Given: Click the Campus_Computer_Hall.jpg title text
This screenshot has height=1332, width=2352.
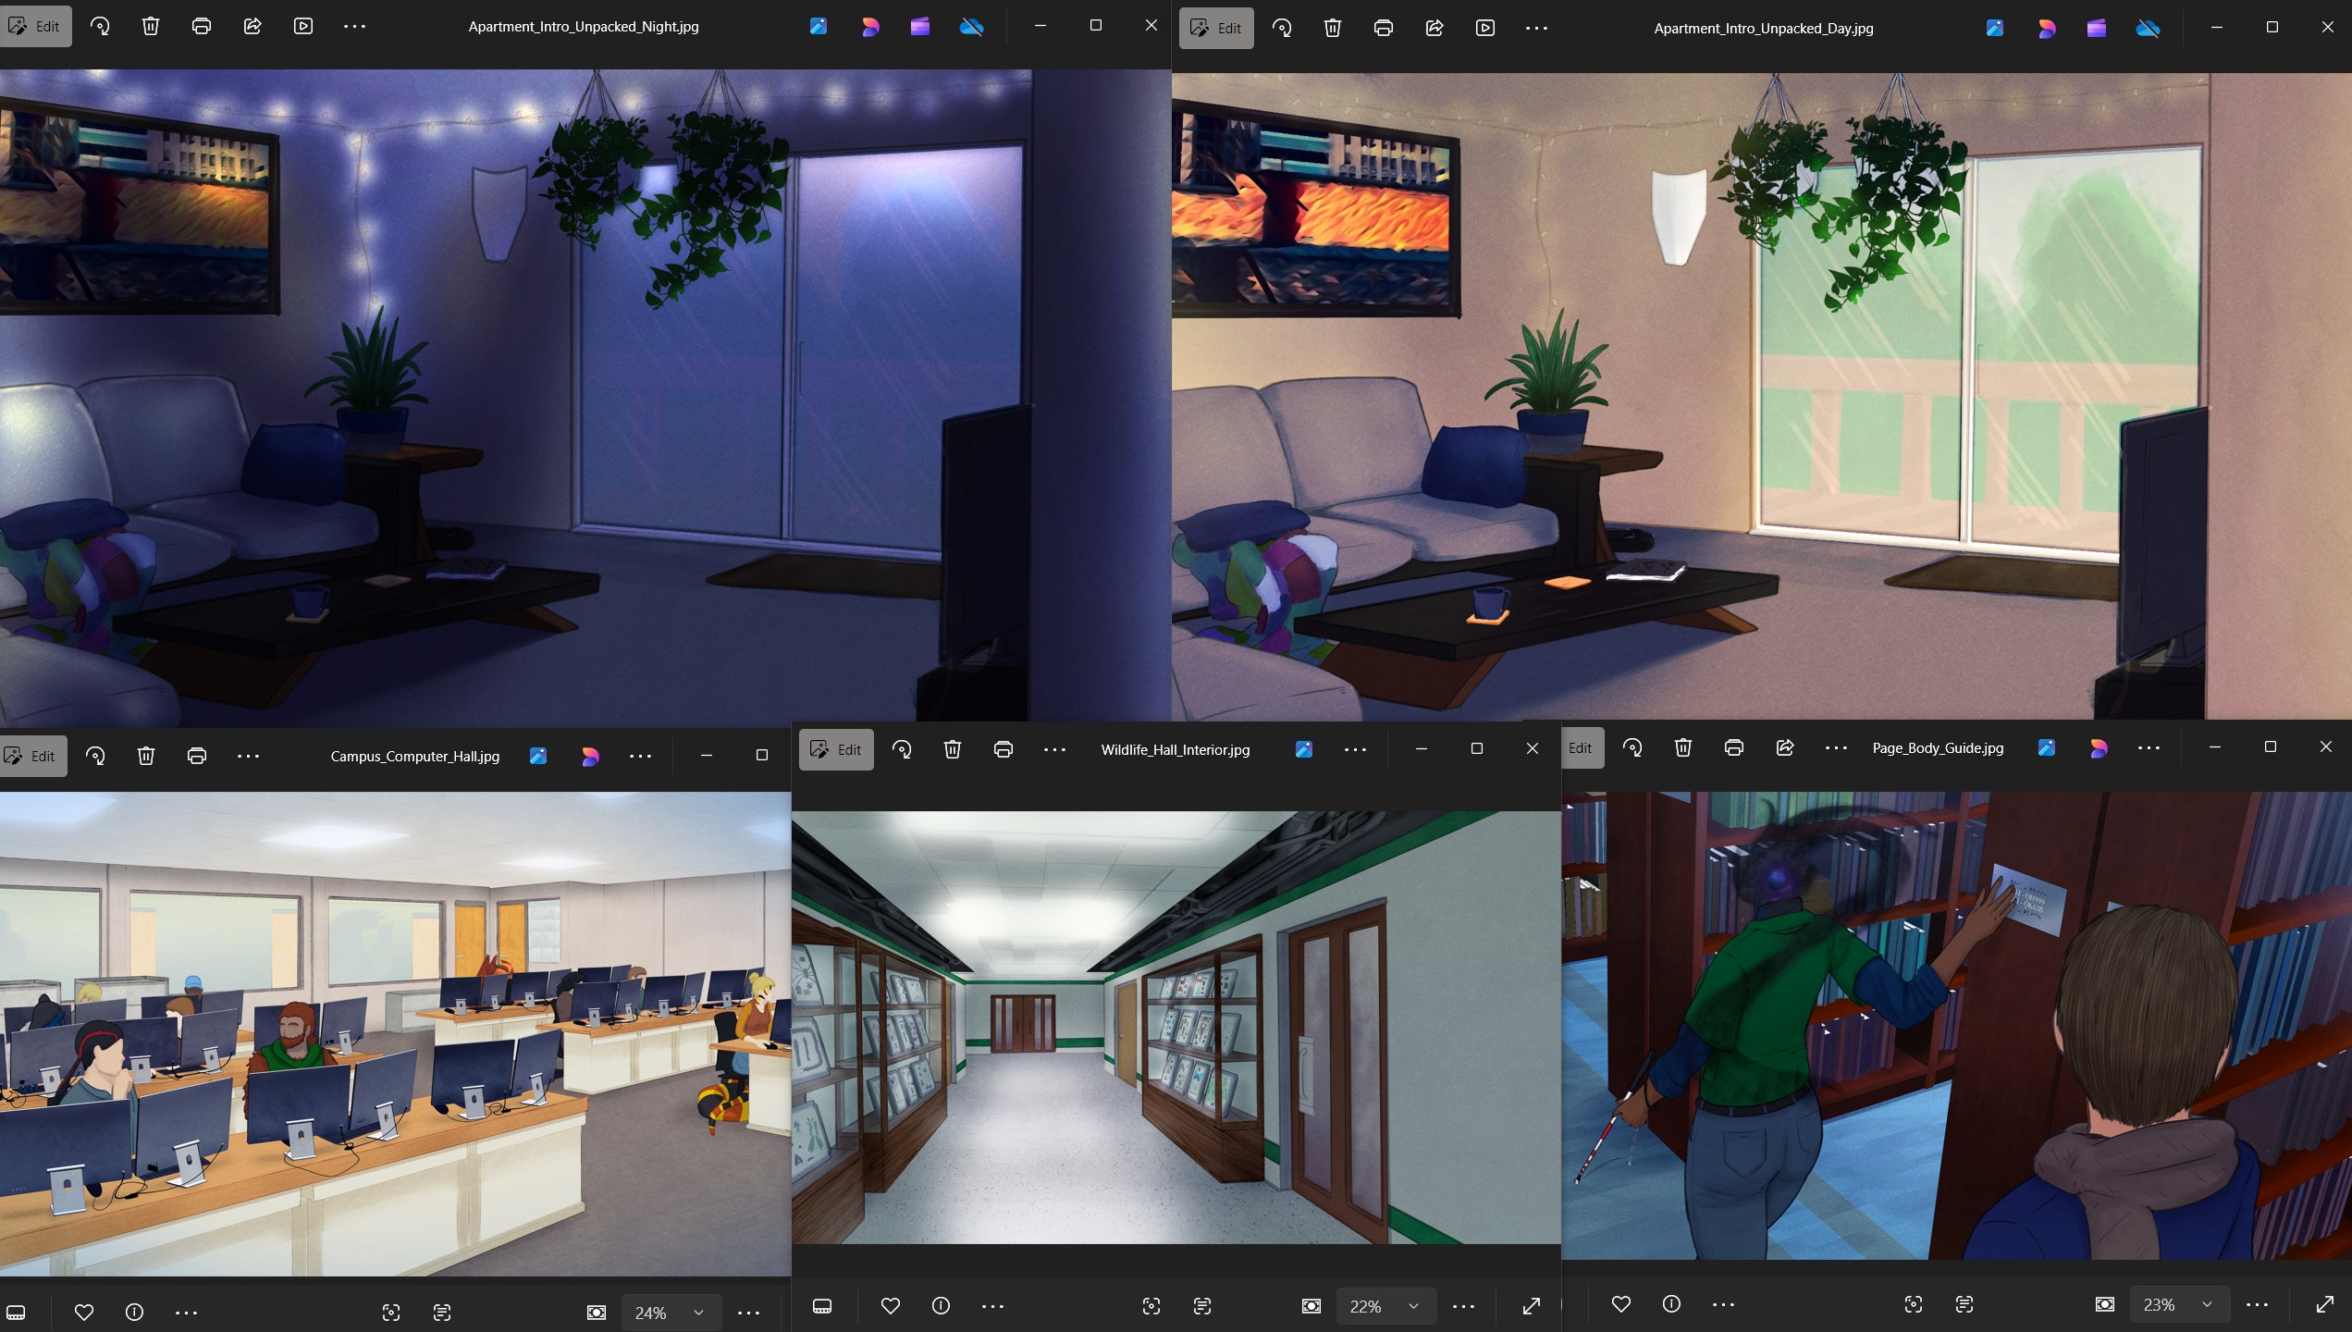Looking at the screenshot, I should click(x=415, y=756).
